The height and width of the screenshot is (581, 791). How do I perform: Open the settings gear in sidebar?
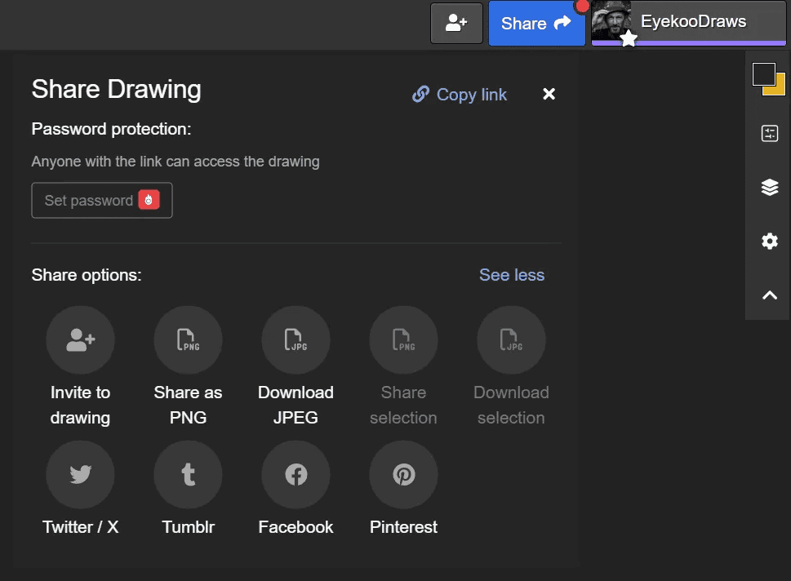point(769,242)
